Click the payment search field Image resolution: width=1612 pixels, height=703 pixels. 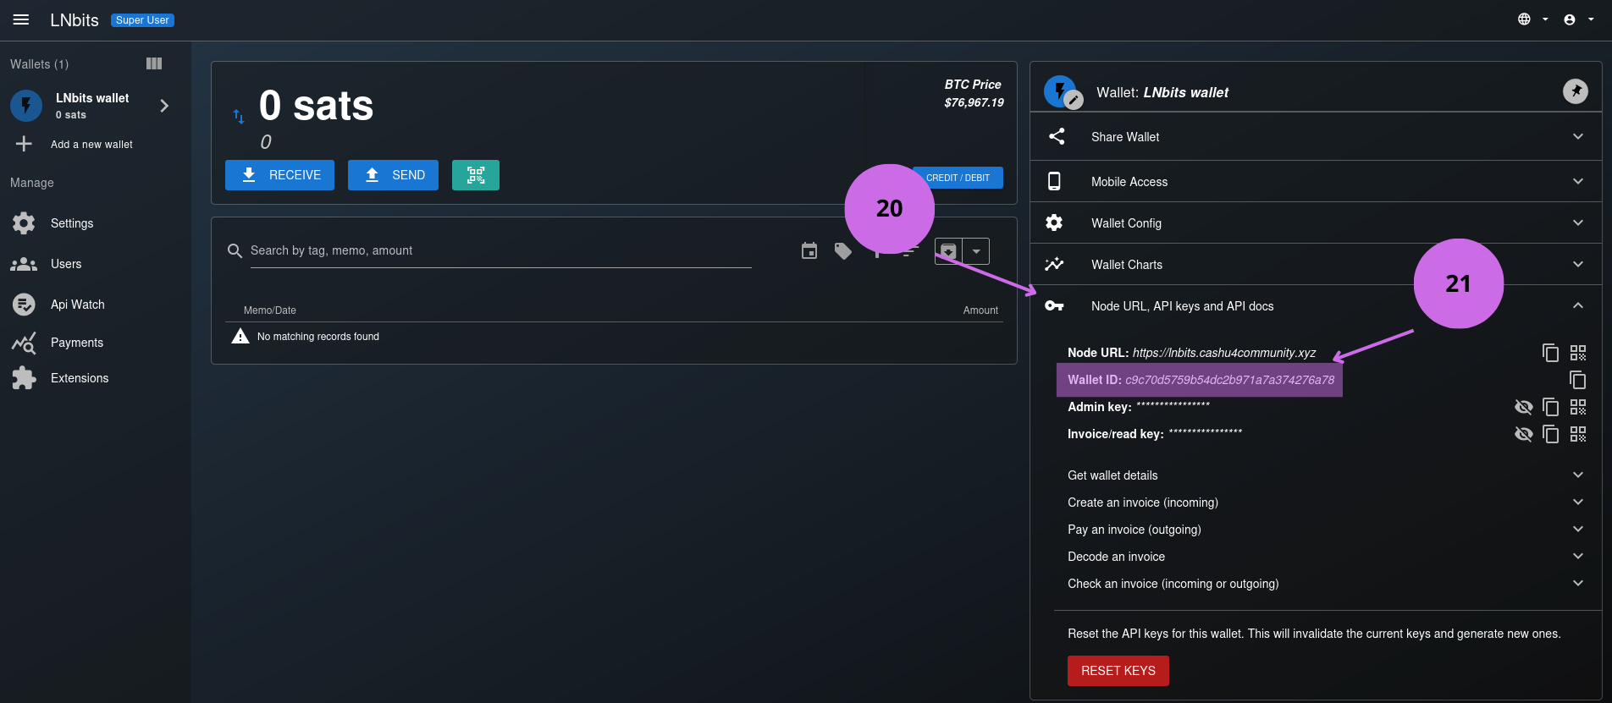pos(500,251)
